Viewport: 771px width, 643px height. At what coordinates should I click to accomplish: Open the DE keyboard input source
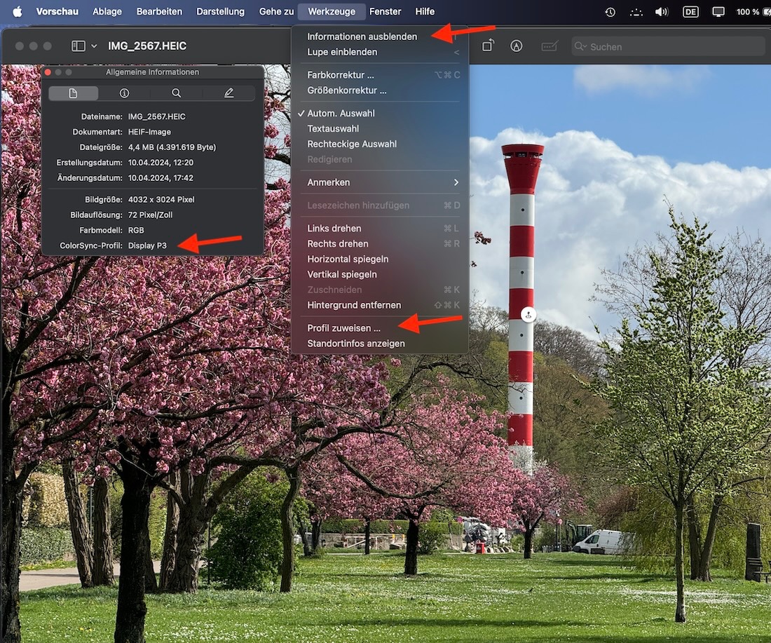690,12
